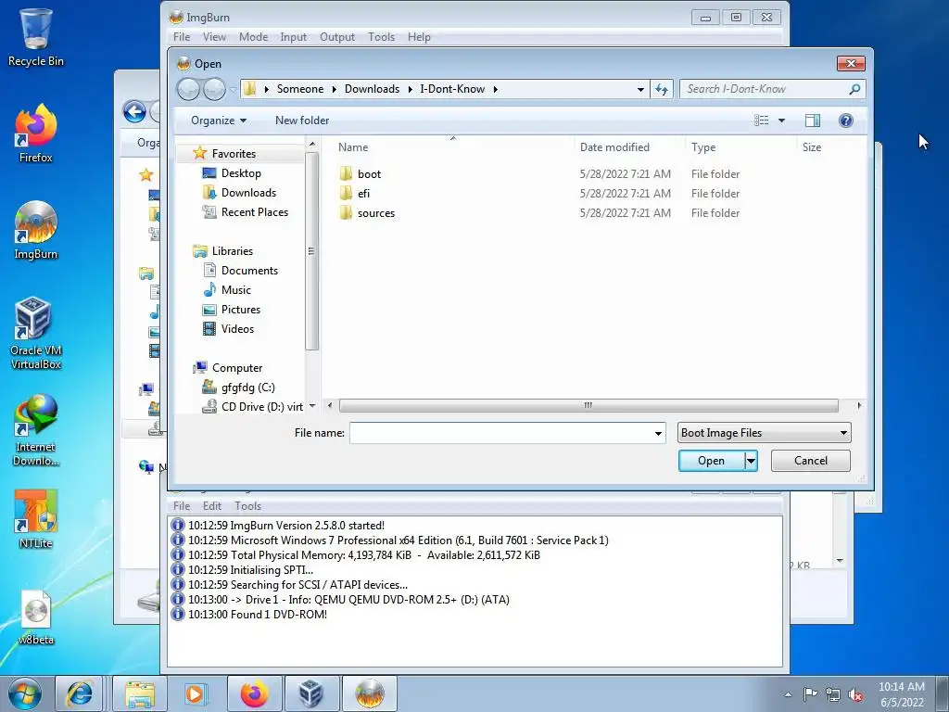This screenshot has width=949, height=712.
Task: Sort by the Type column header
Action: tap(703, 147)
